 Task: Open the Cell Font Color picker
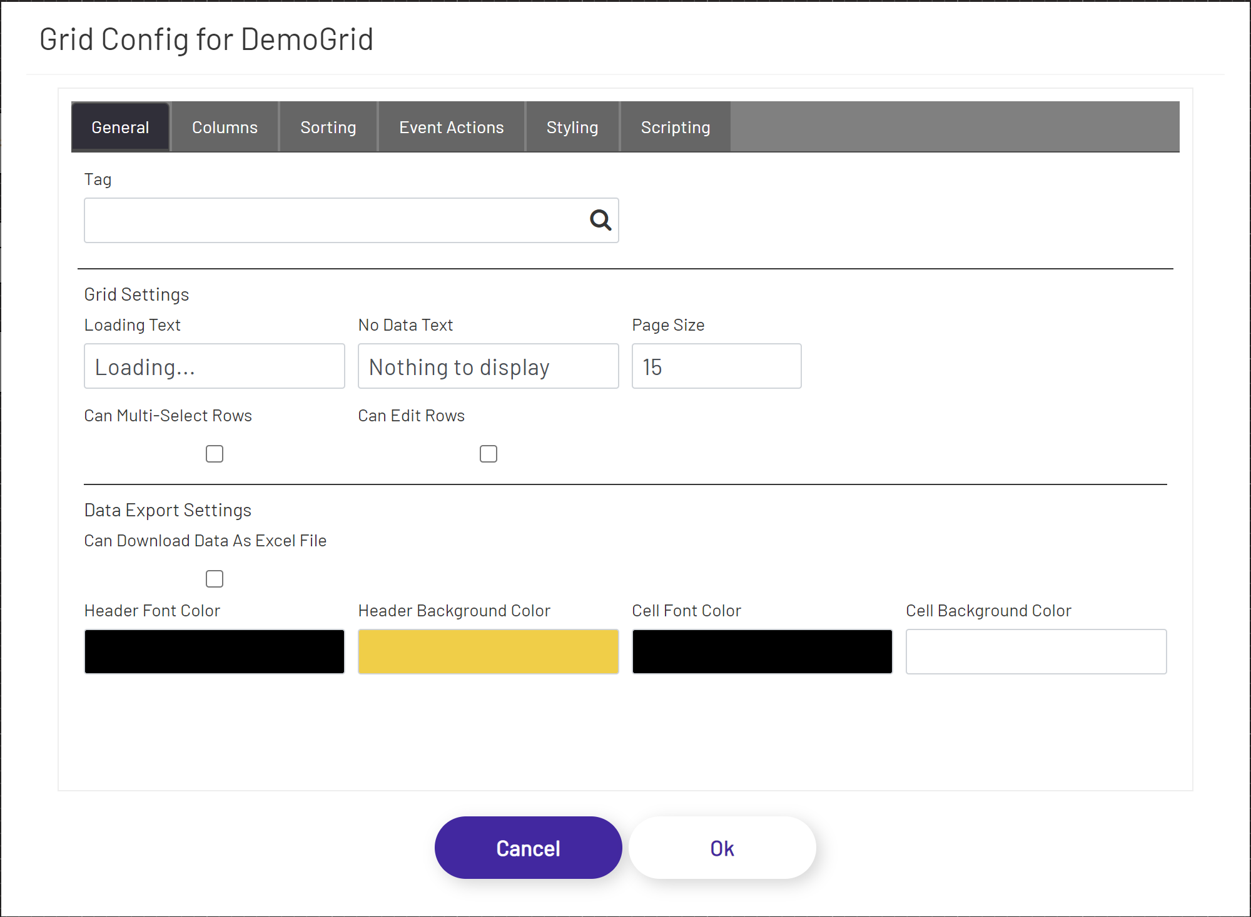tap(762, 651)
